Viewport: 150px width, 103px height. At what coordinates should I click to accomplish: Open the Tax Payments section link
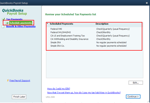[14, 19]
